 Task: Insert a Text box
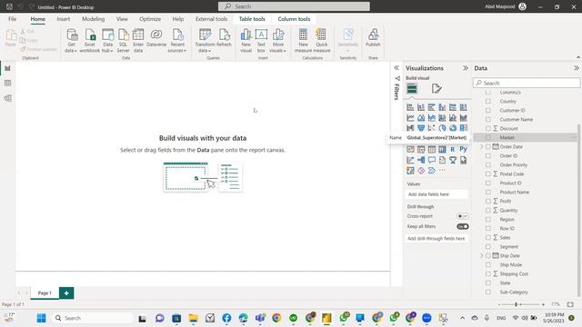click(x=261, y=41)
